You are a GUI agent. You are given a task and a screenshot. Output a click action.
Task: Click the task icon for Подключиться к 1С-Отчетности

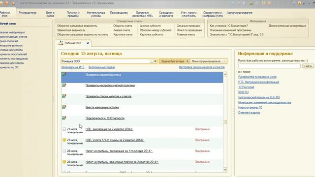pos(64,118)
